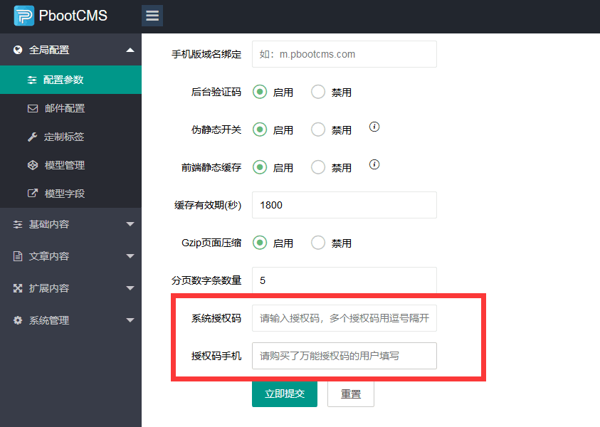Image resolution: width=600 pixels, height=427 pixels.
Task: Click the 手机版域名绑定 input field
Action: [x=344, y=54]
